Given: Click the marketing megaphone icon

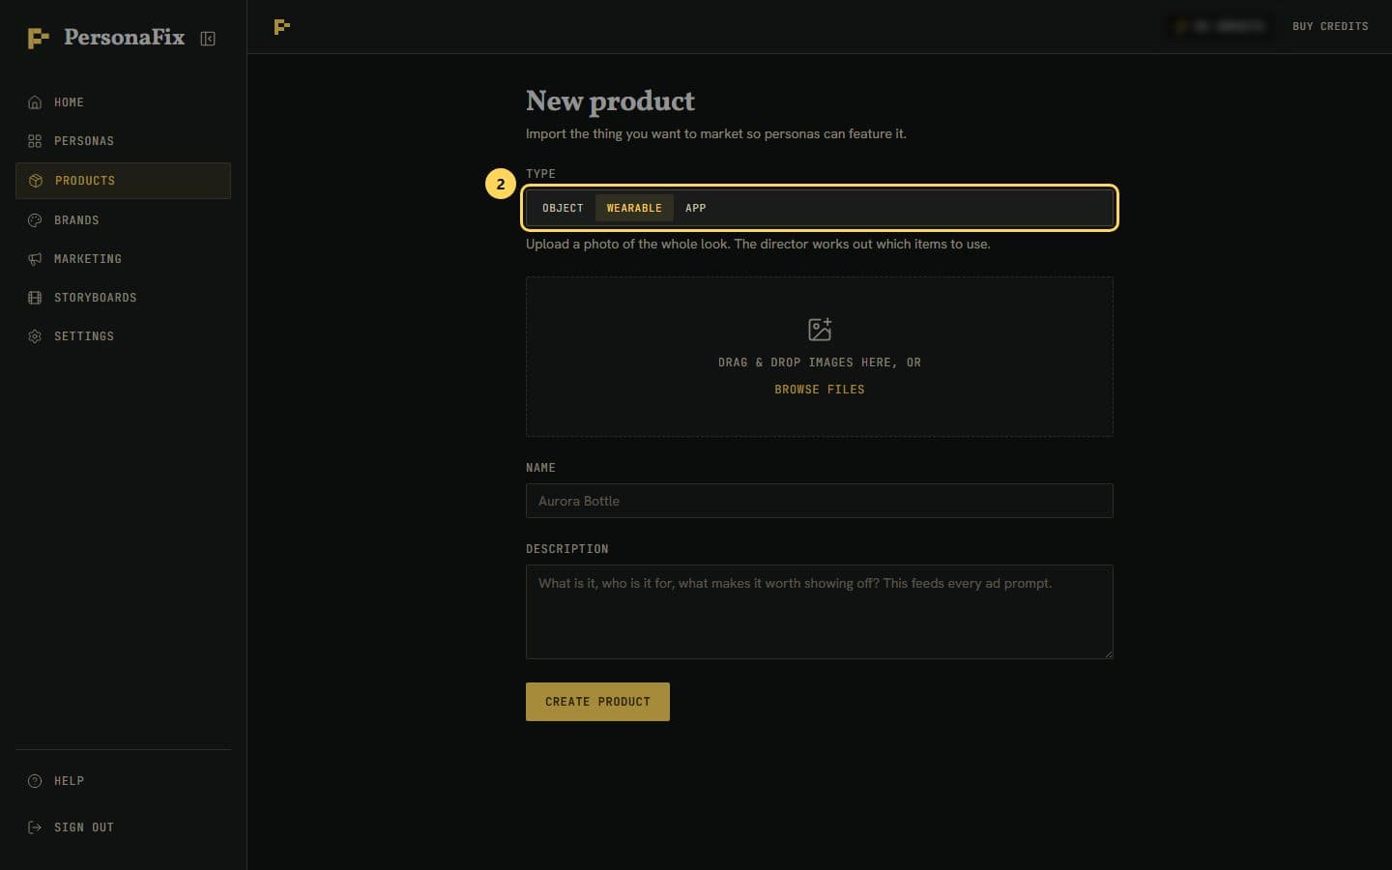Looking at the screenshot, I should click(x=35, y=259).
